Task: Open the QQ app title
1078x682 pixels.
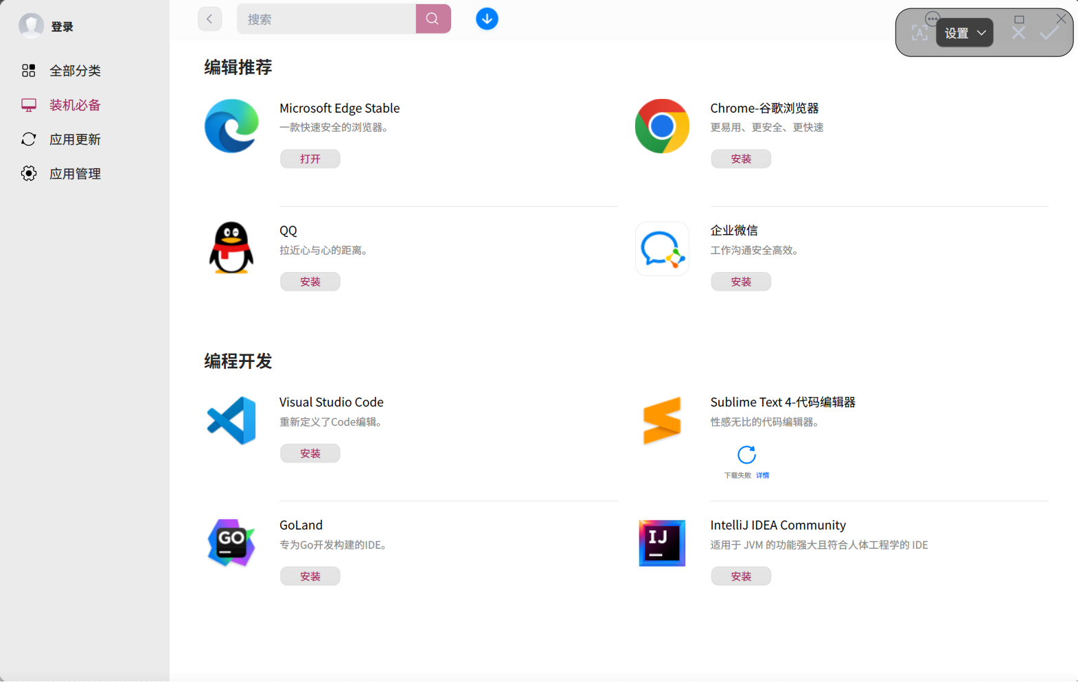Action: pyautogui.click(x=288, y=231)
